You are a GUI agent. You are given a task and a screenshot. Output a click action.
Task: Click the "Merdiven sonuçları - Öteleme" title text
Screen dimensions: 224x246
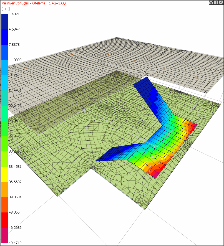pyautogui.click(x=23, y=3)
